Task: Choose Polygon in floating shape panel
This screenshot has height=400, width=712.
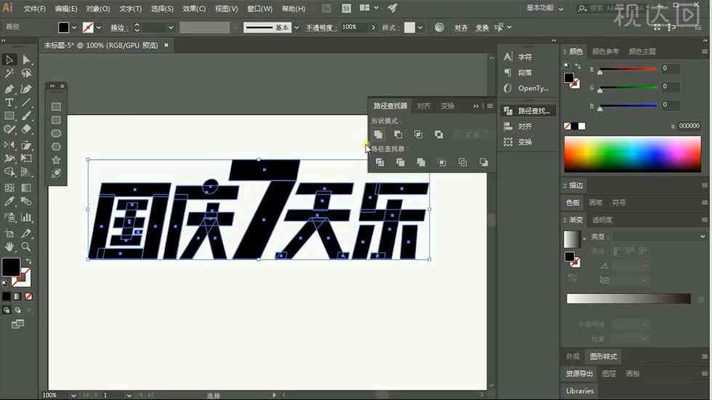Action: [x=56, y=147]
